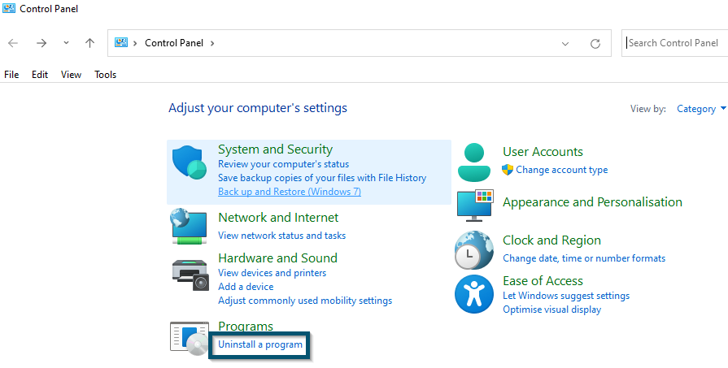Open View devices and printers

pyautogui.click(x=272, y=272)
